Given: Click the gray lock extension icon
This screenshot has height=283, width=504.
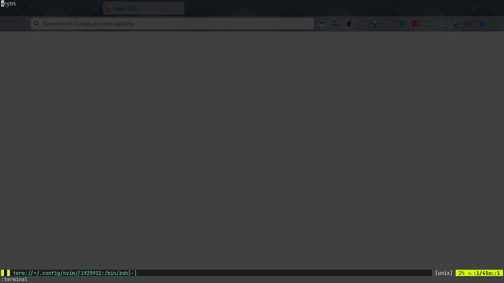Looking at the screenshot, I should point(429,24).
